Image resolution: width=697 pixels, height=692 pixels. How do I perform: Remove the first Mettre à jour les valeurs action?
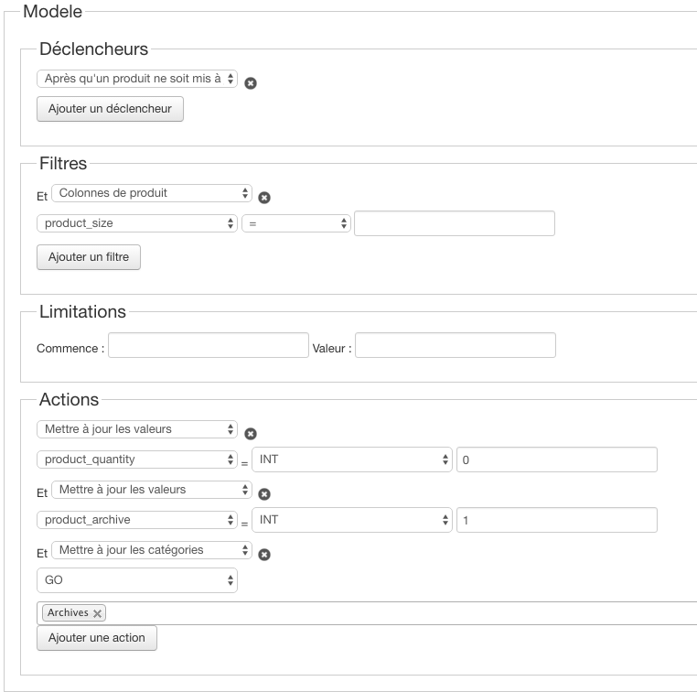pos(251,434)
